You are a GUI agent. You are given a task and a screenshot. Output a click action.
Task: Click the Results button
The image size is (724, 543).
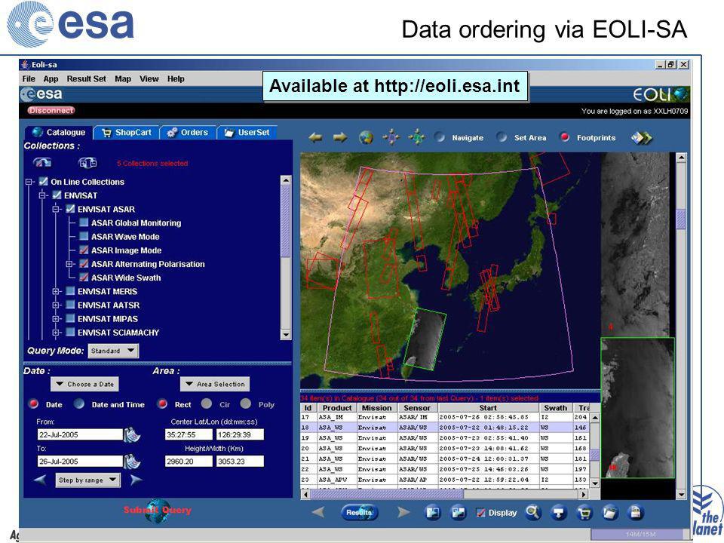[360, 513]
